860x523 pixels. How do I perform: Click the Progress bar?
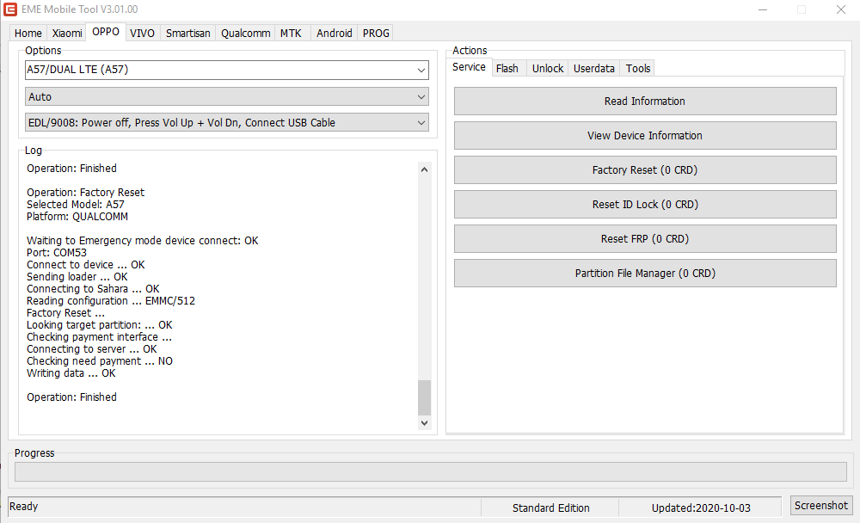(x=431, y=472)
